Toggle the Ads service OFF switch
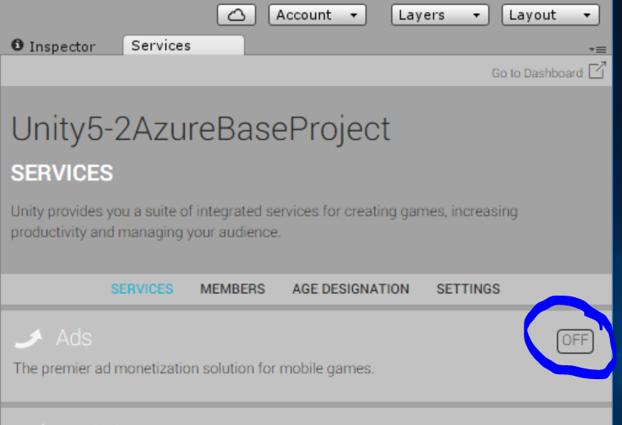 point(575,341)
